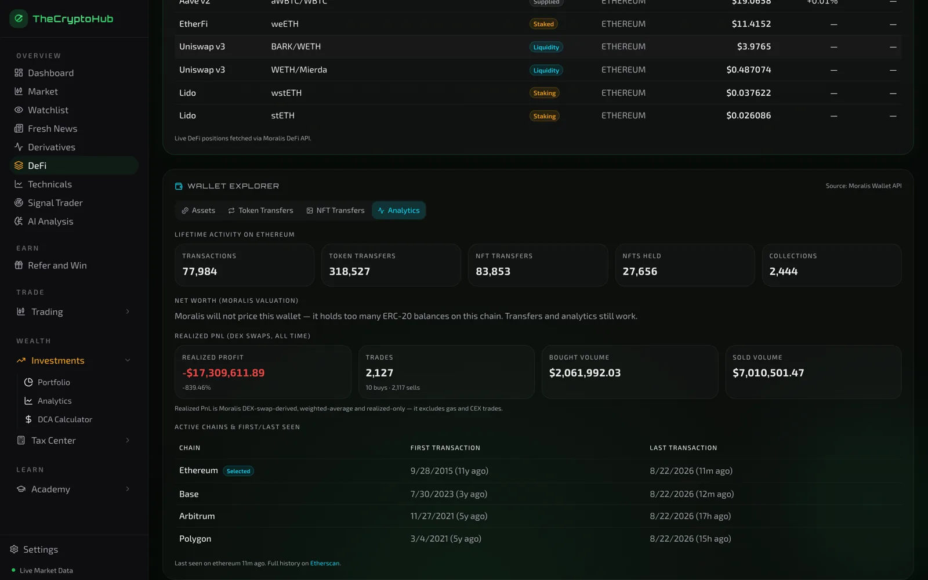
Task: Click Liquidity badge on WETH/Mierda row
Action: [x=546, y=71]
